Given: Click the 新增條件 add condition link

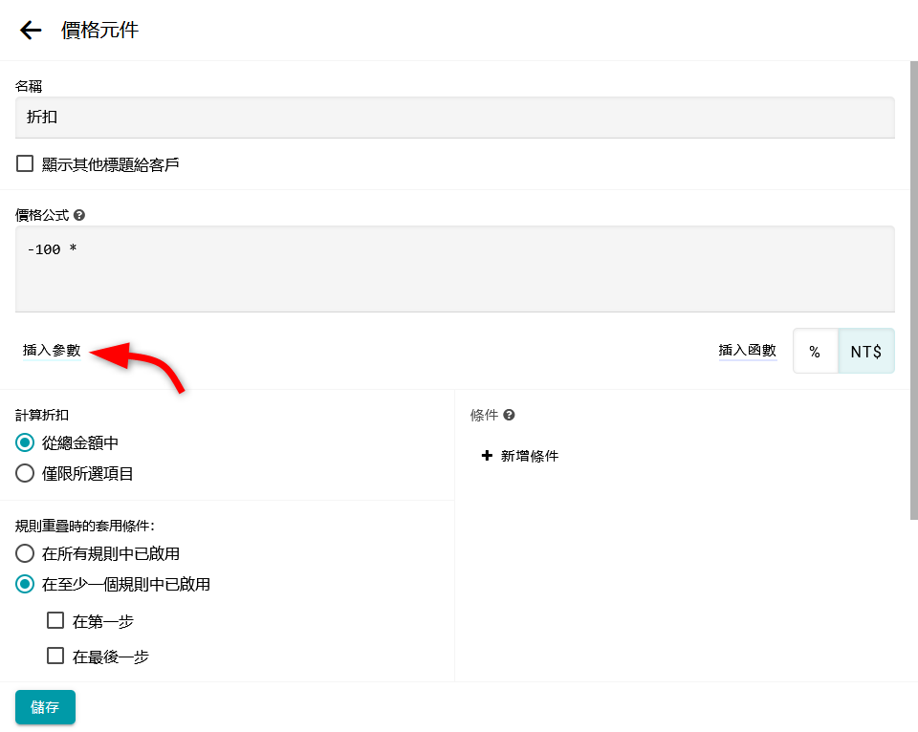Looking at the screenshot, I should [x=529, y=456].
